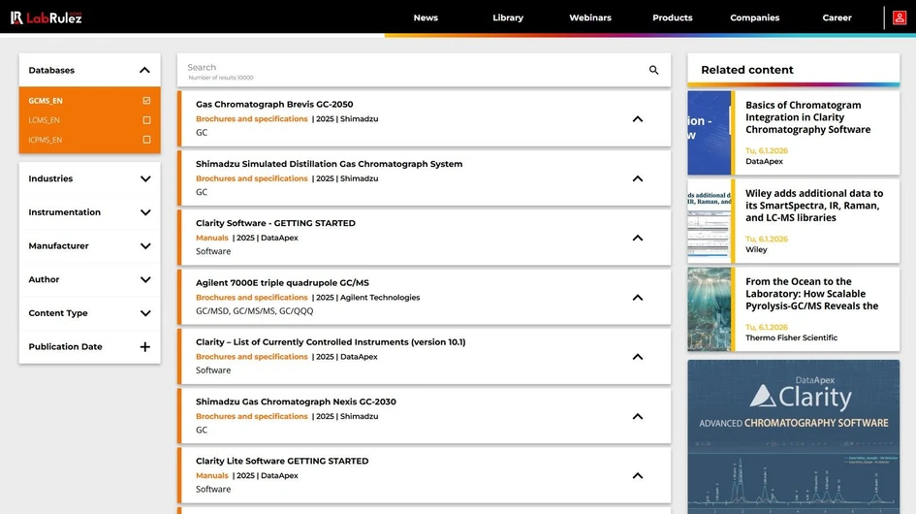The width and height of the screenshot is (916, 514).
Task: Open the LabRulez logo home link
Action: click(x=47, y=17)
